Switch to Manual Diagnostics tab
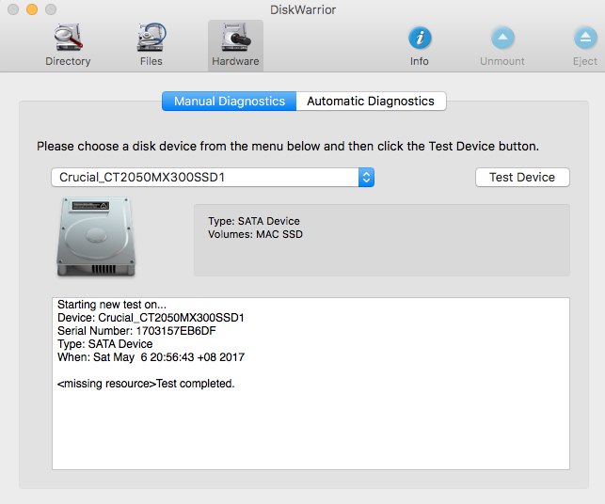The height and width of the screenshot is (504, 605). pyautogui.click(x=230, y=101)
